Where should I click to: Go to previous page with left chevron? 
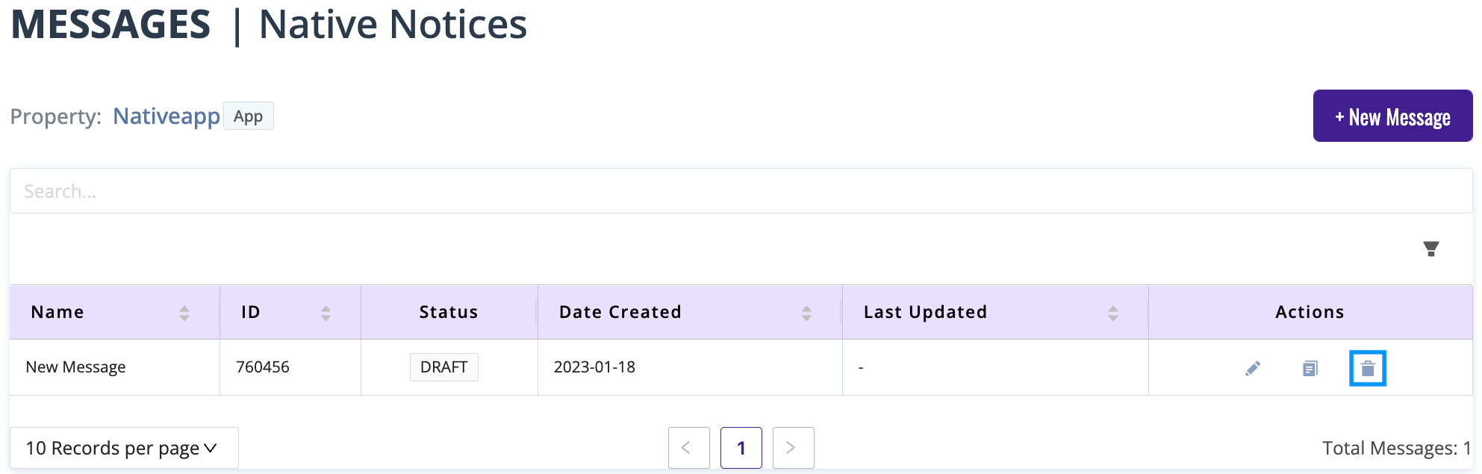point(688,447)
